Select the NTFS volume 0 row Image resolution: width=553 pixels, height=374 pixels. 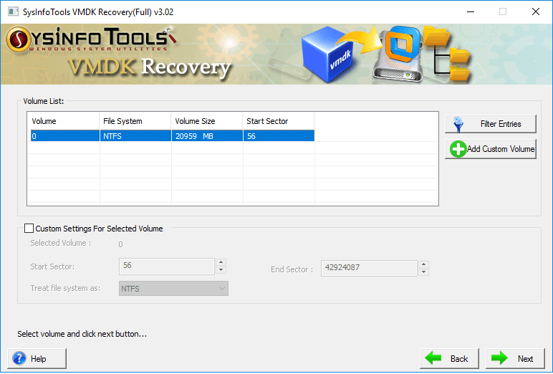[x=170, y=136]
